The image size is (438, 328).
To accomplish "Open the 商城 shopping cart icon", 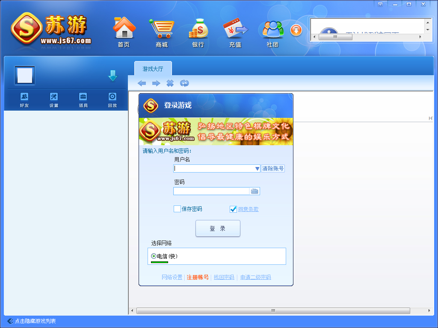I will pyautogui.click(x=161, y=28).
